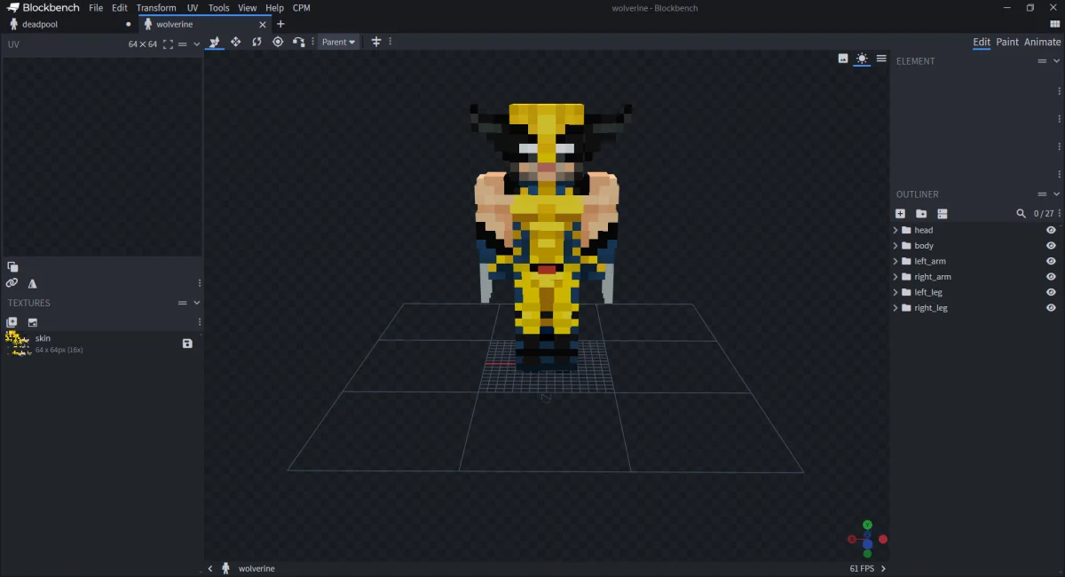The width and height of the screenshot is (1065, 577).
Task: Click the layout grid icon near top right
Action: pos(1055,24)
